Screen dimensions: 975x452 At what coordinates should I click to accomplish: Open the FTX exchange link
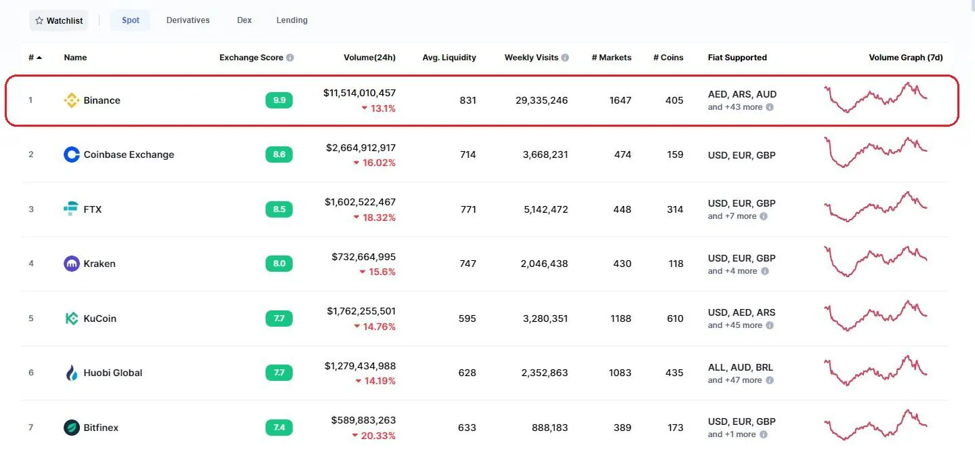pyautogui.click(x=93, y=209)
